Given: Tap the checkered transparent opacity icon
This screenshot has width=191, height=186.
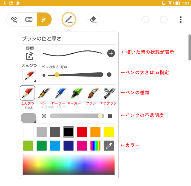Looking at the screenshot, I should coord(44,116).
